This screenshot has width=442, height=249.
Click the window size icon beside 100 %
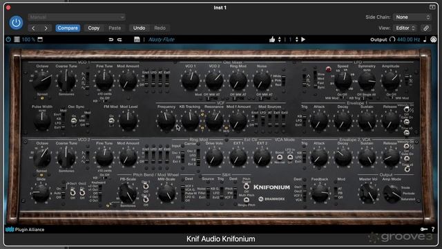(x=40, y=39)
